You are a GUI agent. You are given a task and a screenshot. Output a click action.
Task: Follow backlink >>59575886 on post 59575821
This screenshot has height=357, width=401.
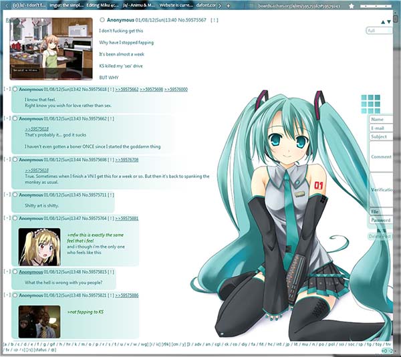(127, 295)
